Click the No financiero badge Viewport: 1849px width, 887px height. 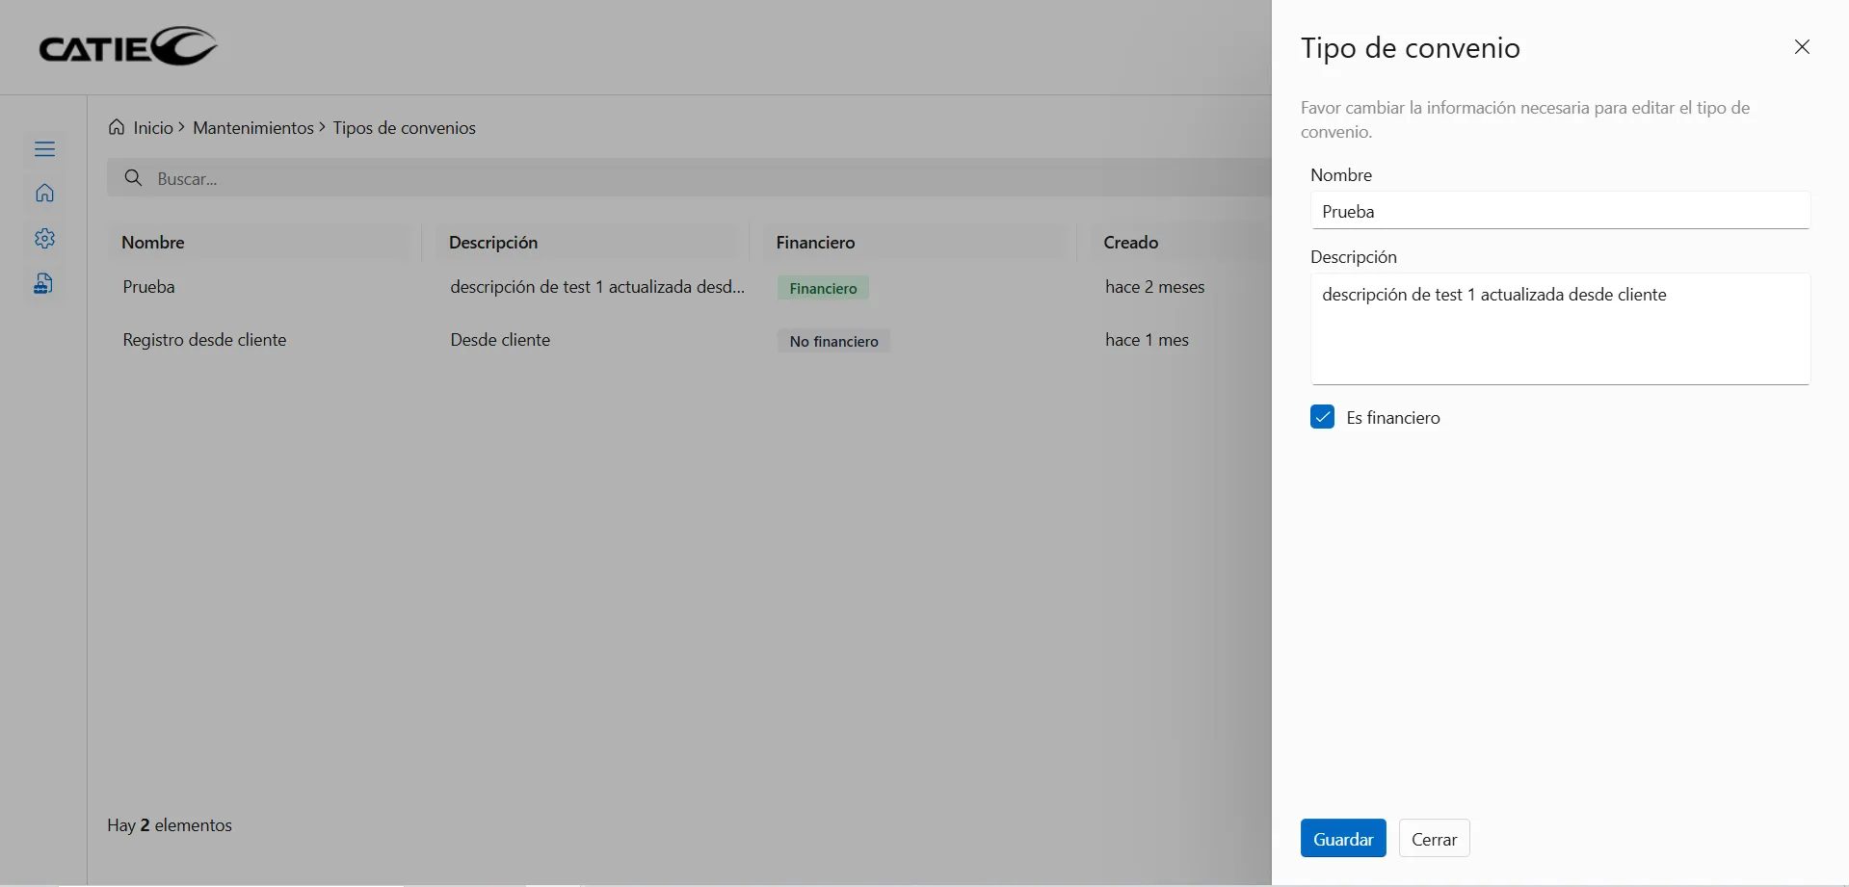[x=833, y=341]
